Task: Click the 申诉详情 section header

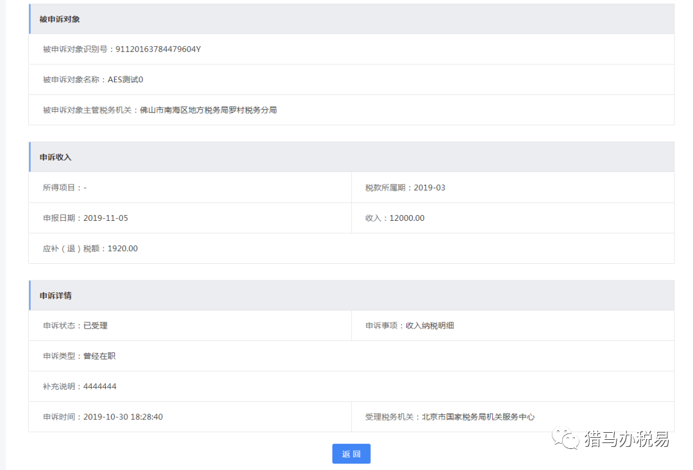Action: coord(352,295)
